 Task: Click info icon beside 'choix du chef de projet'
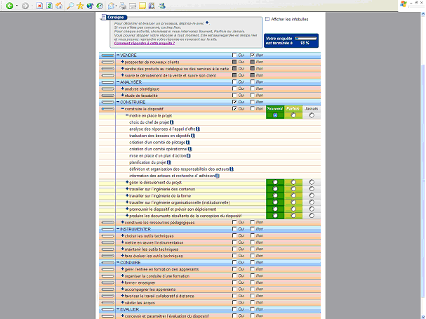pyautogui.click(x=172, y=122)
